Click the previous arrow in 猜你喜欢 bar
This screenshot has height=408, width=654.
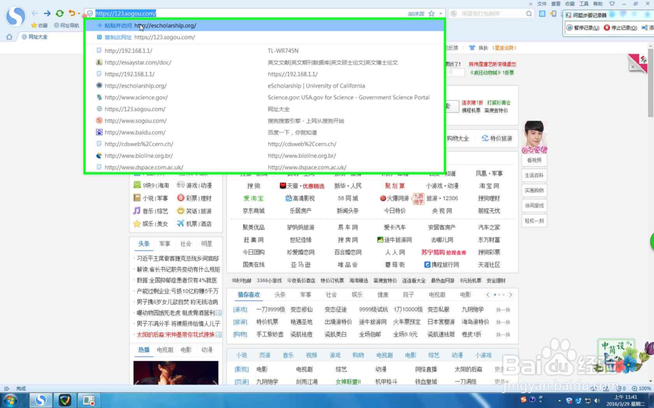coord(488,295)
